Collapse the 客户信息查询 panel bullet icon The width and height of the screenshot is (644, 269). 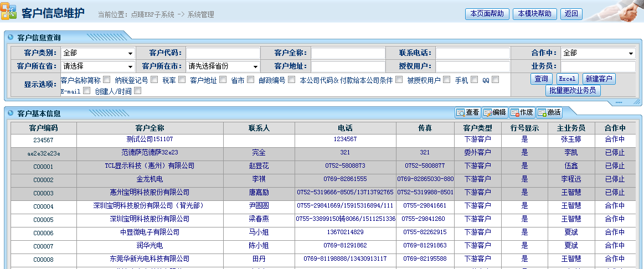(x=11, y=38)
